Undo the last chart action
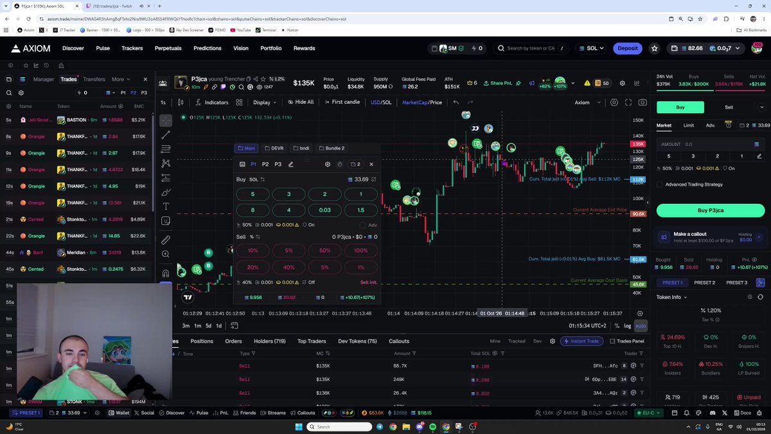 tap(456, 102)
